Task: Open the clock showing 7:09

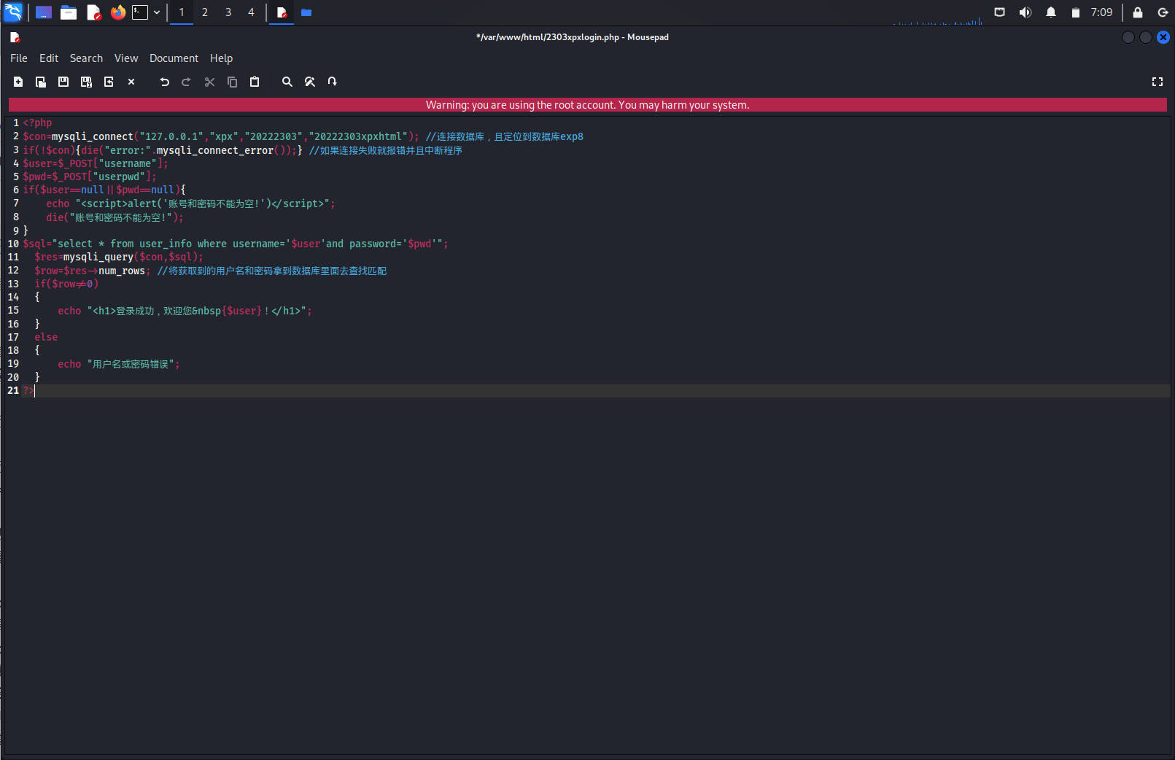Action: tap(1101, 12)
